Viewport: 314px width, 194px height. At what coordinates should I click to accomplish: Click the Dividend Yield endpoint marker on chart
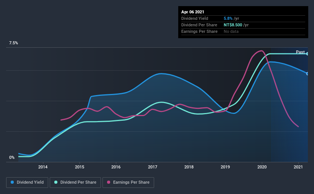pyautogui.click(x=307, y=74)
